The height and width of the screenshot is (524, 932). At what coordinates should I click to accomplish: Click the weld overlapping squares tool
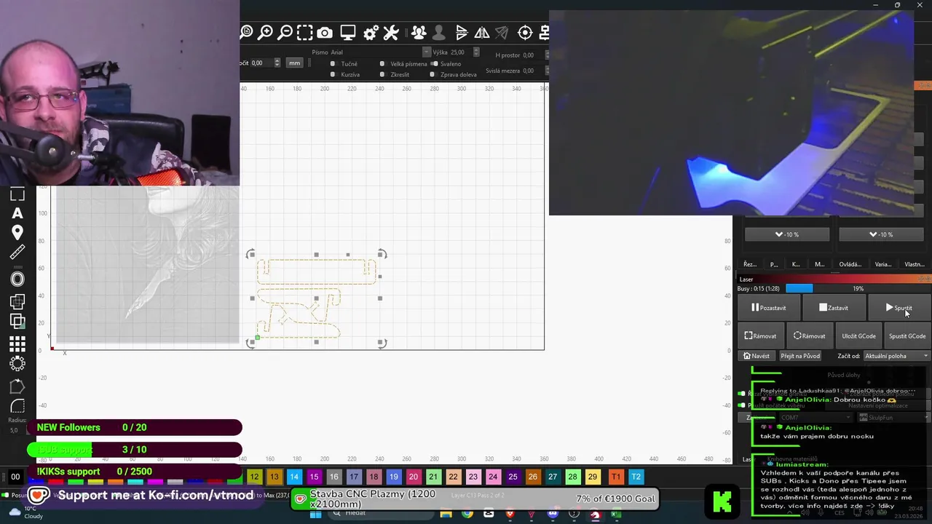pyautogui.click(x=17, y=301)
